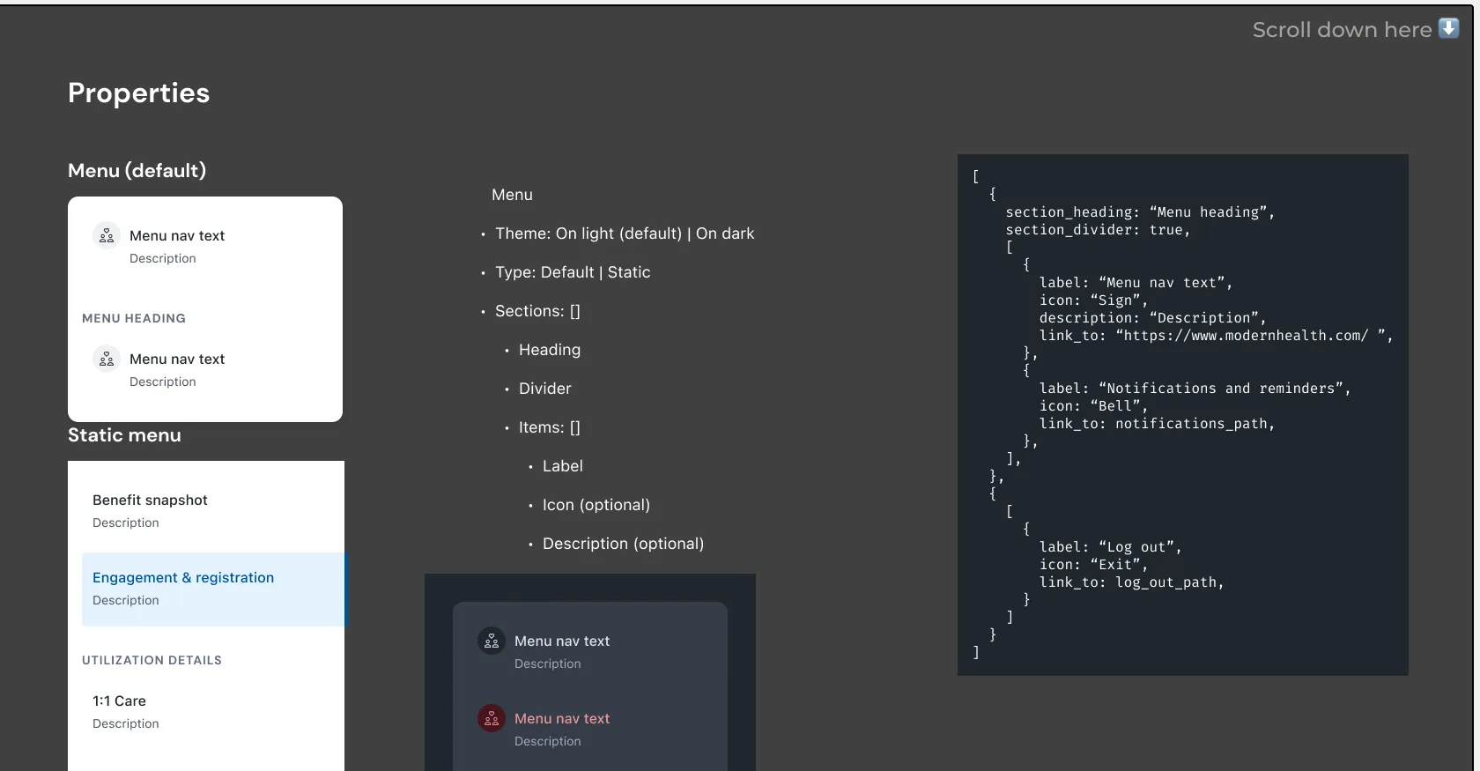Click the Scroll down here text
The image size is (1480, 771).
pos(1342,30)
